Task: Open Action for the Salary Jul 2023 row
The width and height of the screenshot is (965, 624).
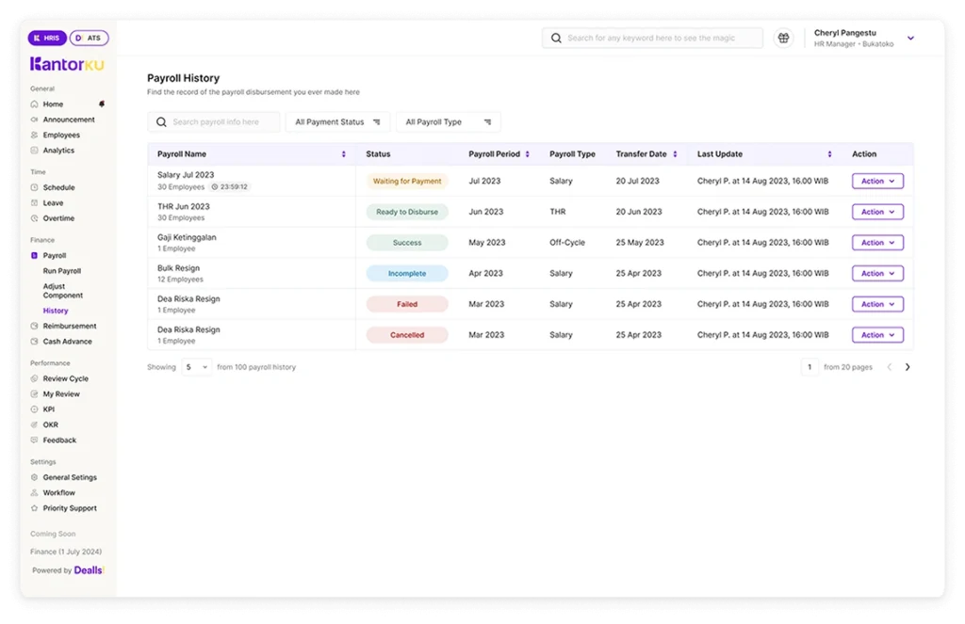Action: tap(876, 181)
